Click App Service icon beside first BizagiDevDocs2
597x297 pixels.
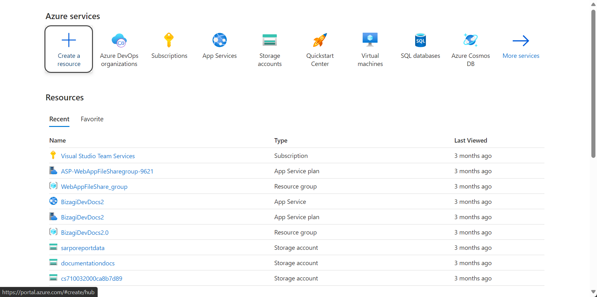click(x=53, y=201)
